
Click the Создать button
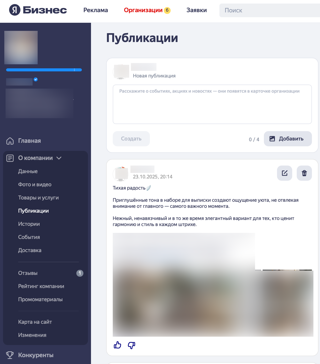point(131,139)
